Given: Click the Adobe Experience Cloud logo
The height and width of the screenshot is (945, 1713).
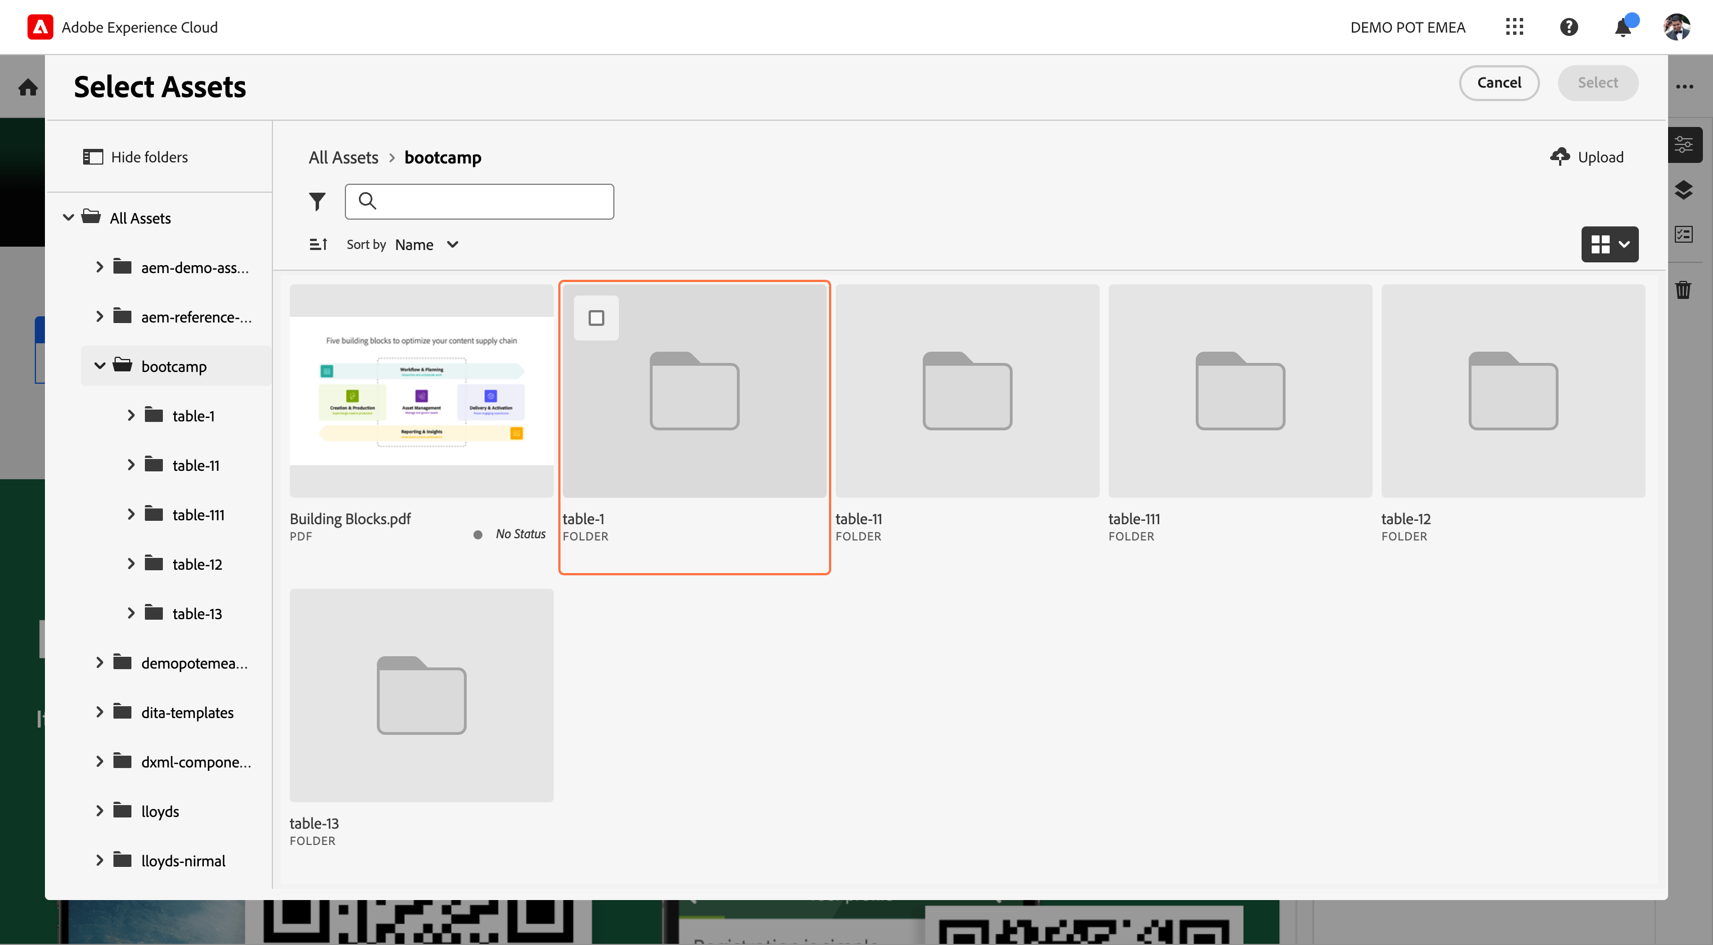Looking at the screenshot, I should 40,26.
